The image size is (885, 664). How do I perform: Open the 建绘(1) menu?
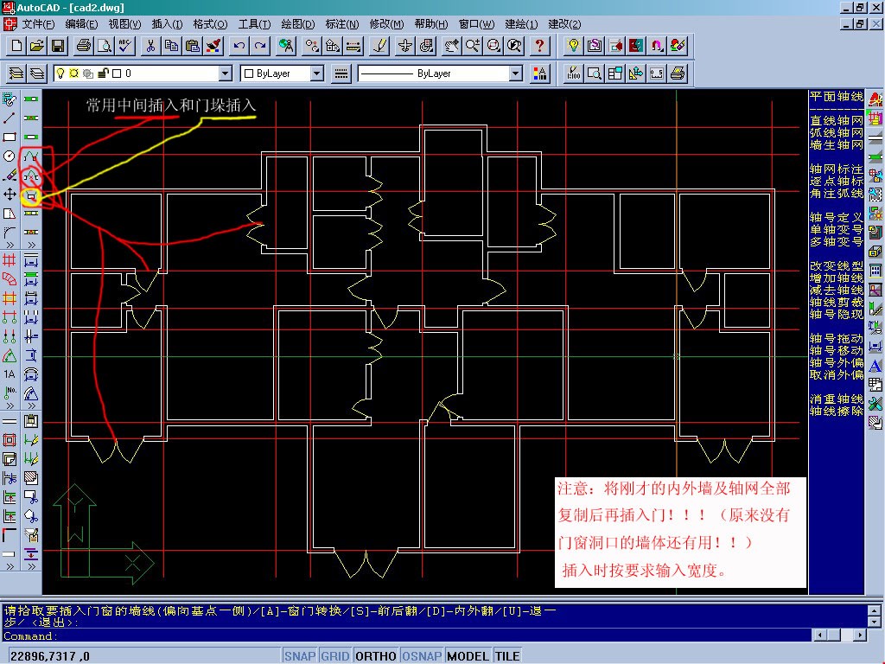click(x=521, y=24)
